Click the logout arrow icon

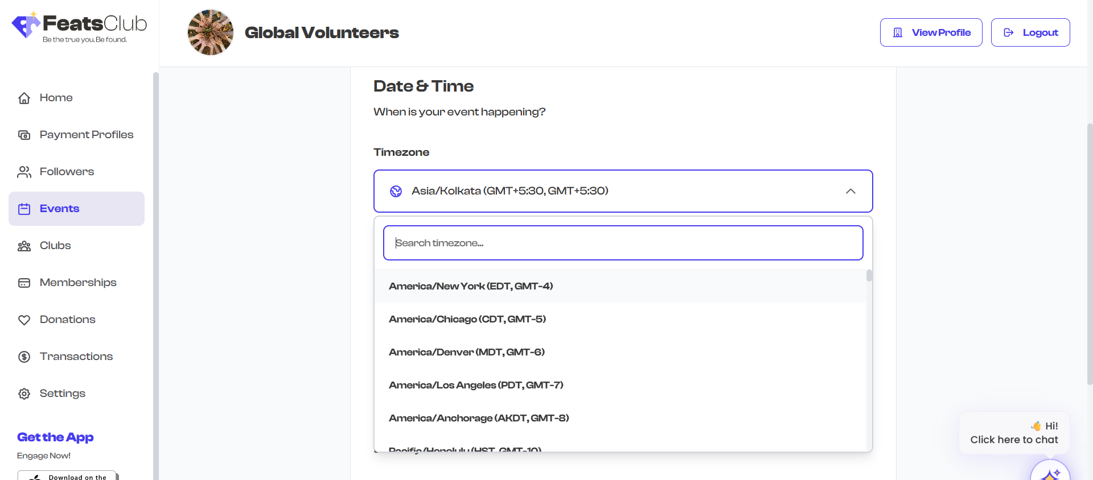(1009, 32)
